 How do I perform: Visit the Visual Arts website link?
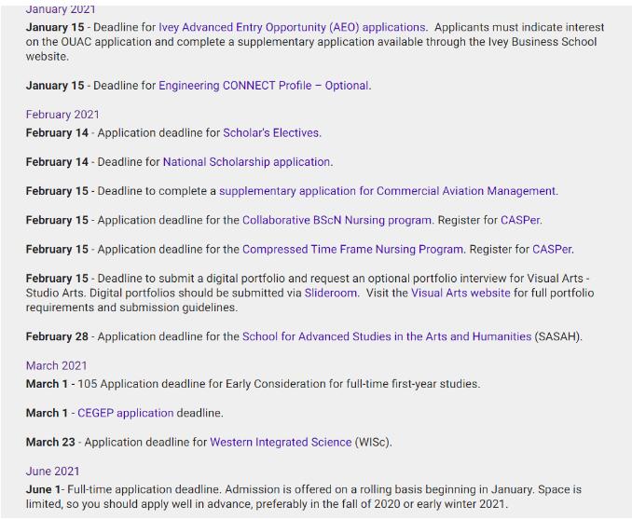[x=460, y=293]
